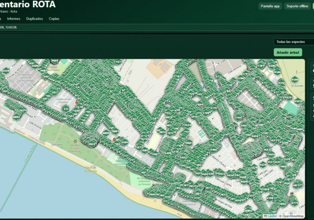This screenshot has height=220, width=314.
Task: Click tree marker number 371
Action: coord(66,109)
